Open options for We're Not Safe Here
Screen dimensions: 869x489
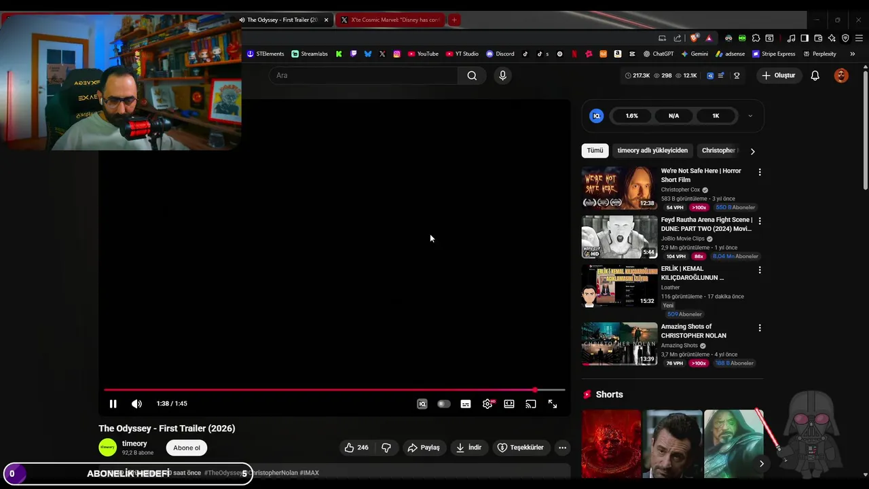click(760, 173)
